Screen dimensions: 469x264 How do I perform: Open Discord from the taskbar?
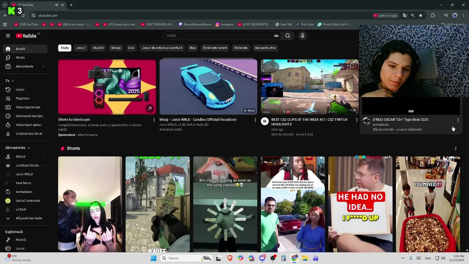point(262,258)
